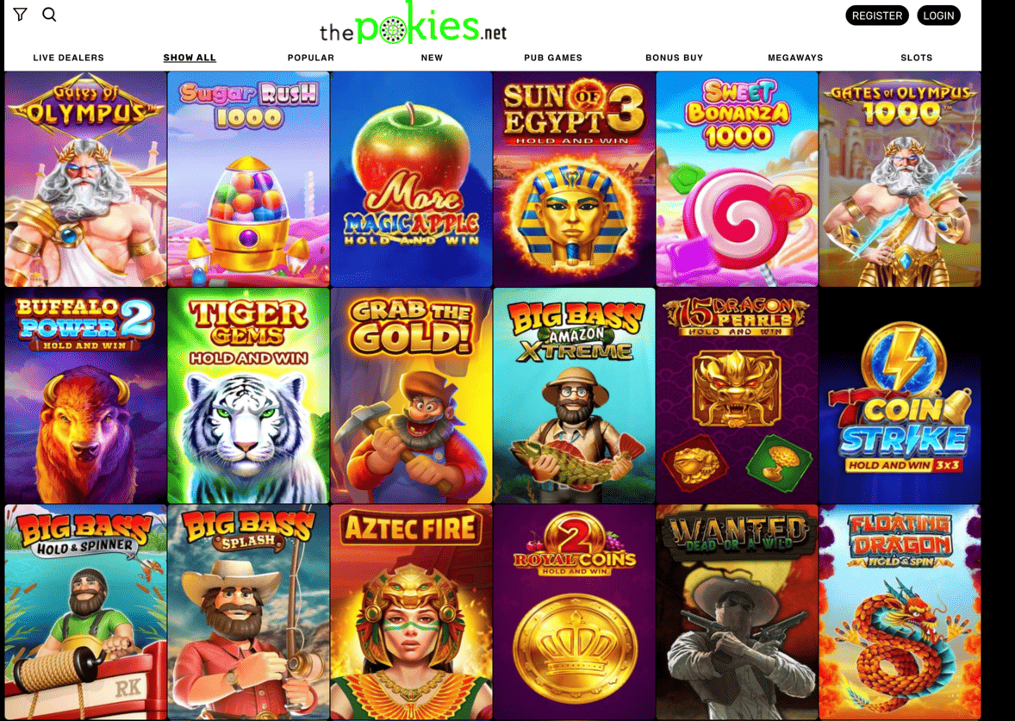Image resolution: width=1015 pixels, height=721 pixels.
Task: Open Sugar Rush 1000 game
Action: pos(248,179)
